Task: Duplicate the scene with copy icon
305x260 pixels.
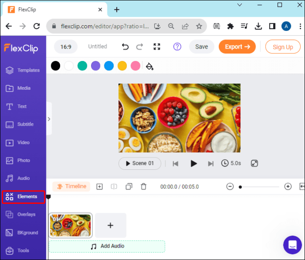Action: [x=129, y=187]
